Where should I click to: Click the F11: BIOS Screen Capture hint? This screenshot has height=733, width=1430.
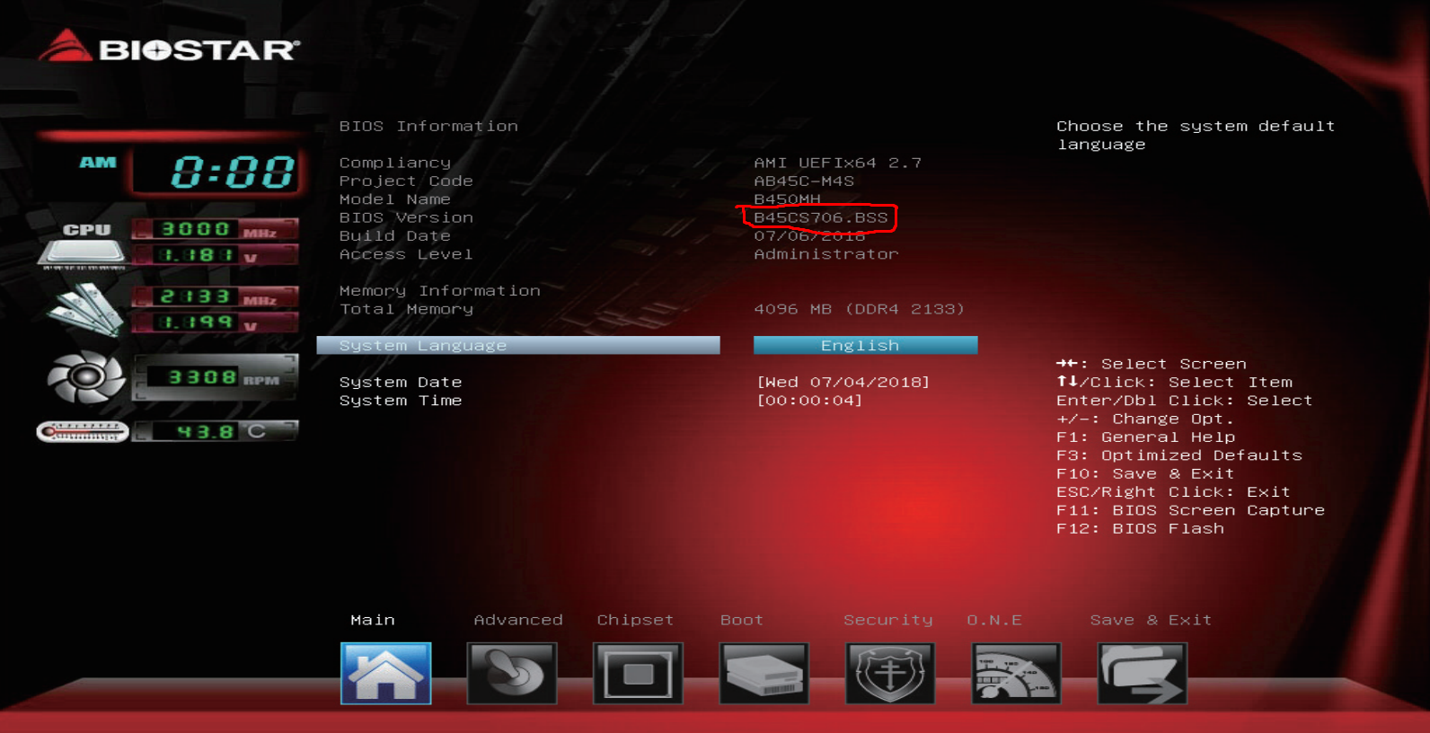point(1190,510)
